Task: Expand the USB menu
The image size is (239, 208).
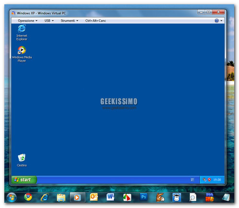Action: (x=49, y=21)
